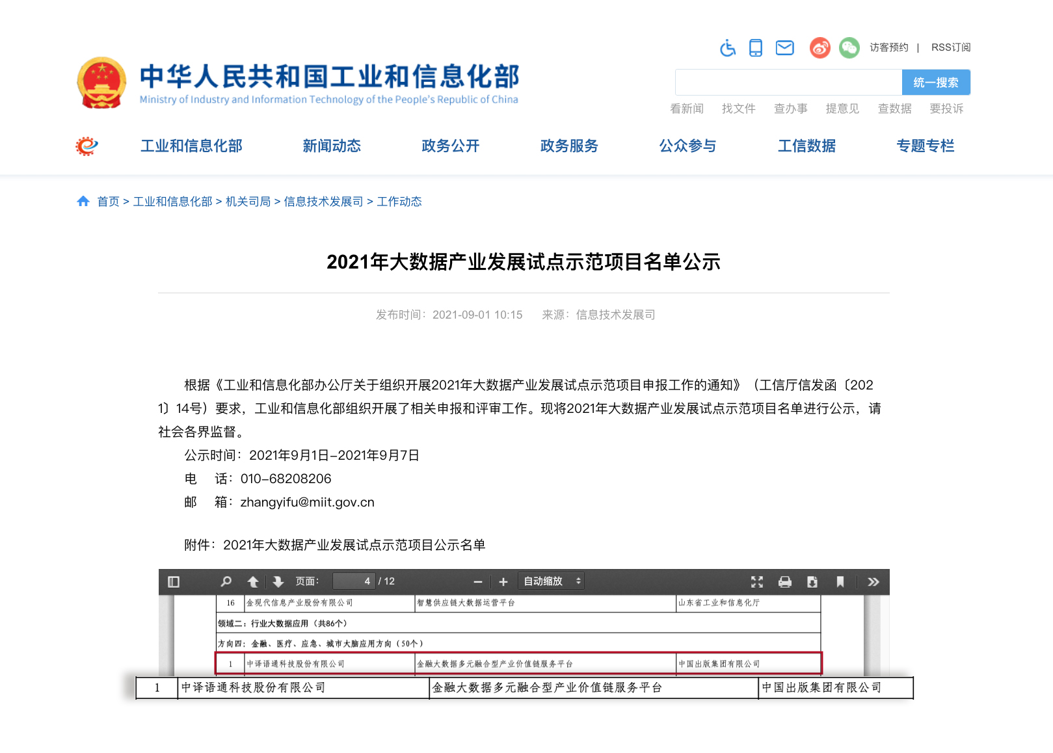
Task: Follow the 信息技术发展司 breadcrumb link
Action: point(323,202)
